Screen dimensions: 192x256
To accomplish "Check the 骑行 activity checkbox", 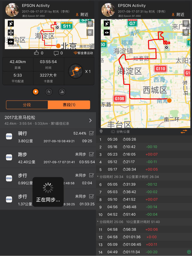I will coord(91,133).
